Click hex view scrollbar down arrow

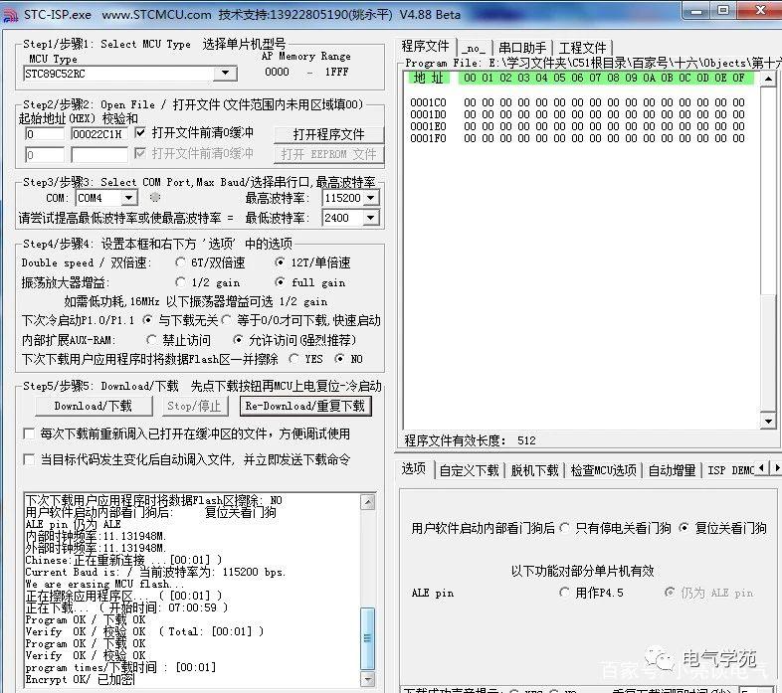[768, 422]
